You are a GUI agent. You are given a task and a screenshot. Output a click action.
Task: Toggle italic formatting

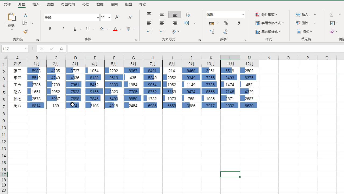click(63, 29)
